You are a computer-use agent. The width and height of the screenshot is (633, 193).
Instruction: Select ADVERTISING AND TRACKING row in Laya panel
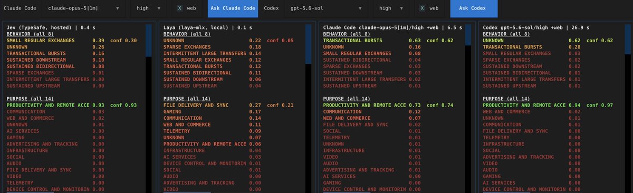213,182
